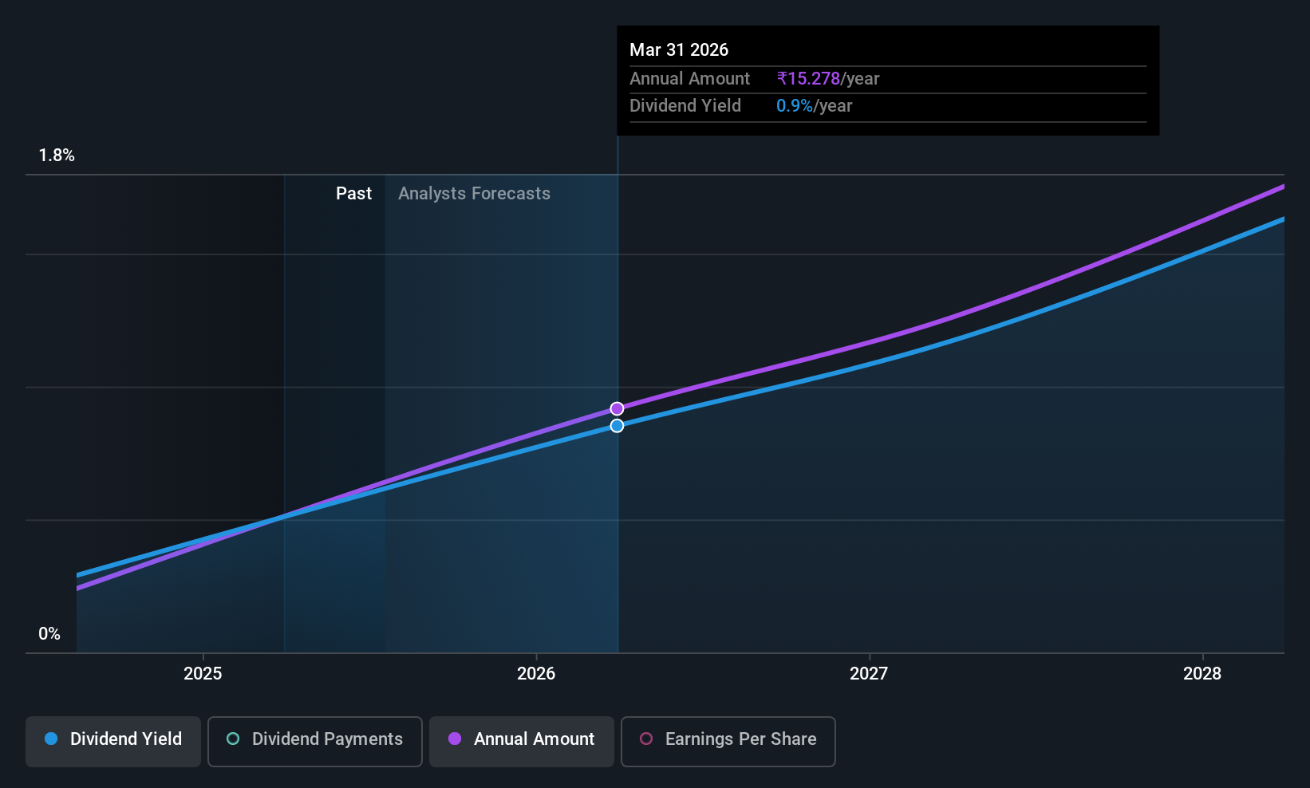Click the purple Annual Amount legend dot

pos(455,739)
